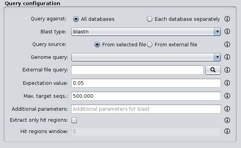Select All databases radio button

pyautogui.click(x=76, y=19)
